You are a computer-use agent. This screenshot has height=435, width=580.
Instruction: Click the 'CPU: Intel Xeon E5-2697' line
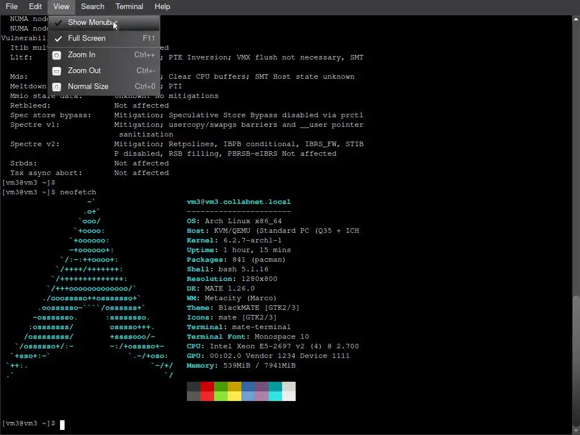click(x=272, y=346)
